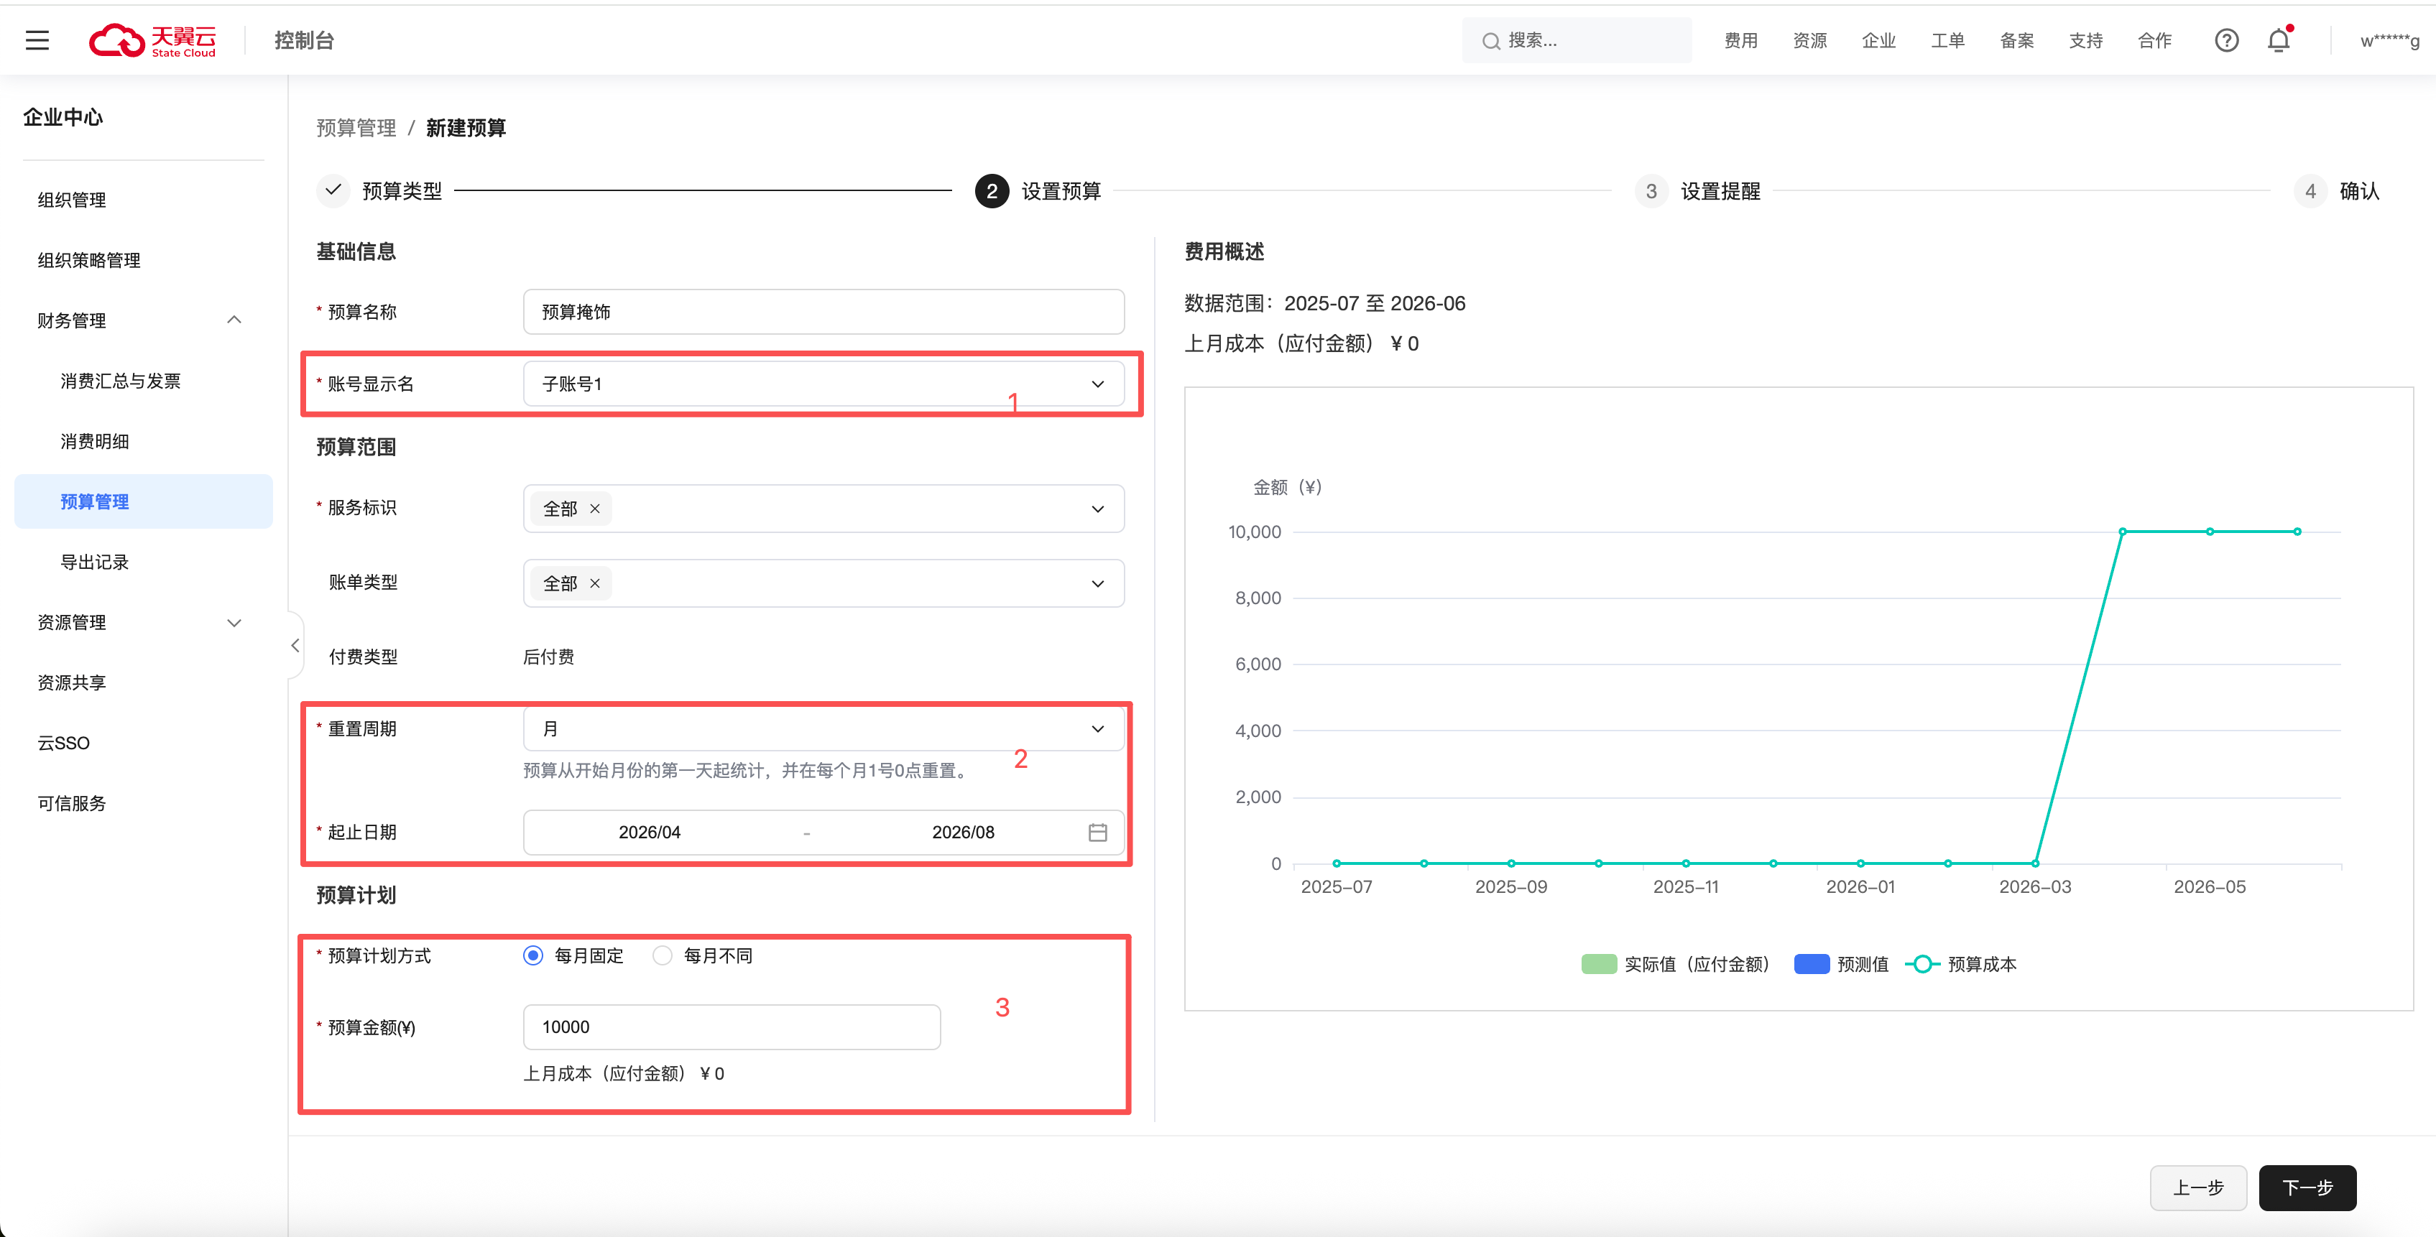Click the State Cloud logo
The width and height of the screenshot is (2436, 1237).
pos(153,41)
